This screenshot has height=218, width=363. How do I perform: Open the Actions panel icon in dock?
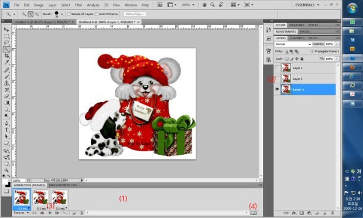pyautogui.click(x=269, y=39)
